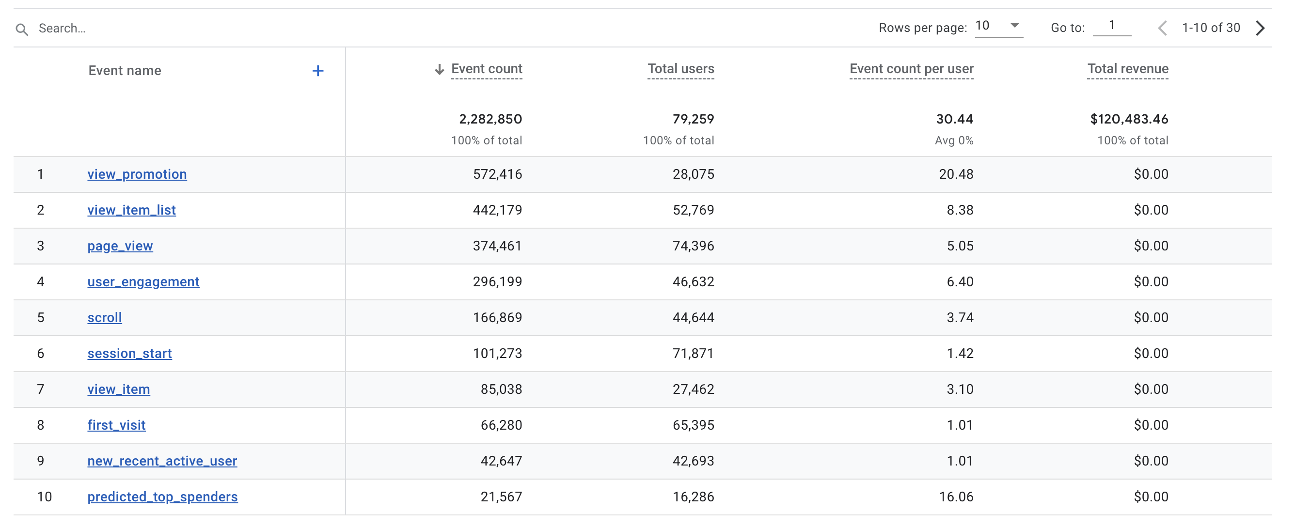
Task: Open the view_item_list event
Action: tap(132, 210)
